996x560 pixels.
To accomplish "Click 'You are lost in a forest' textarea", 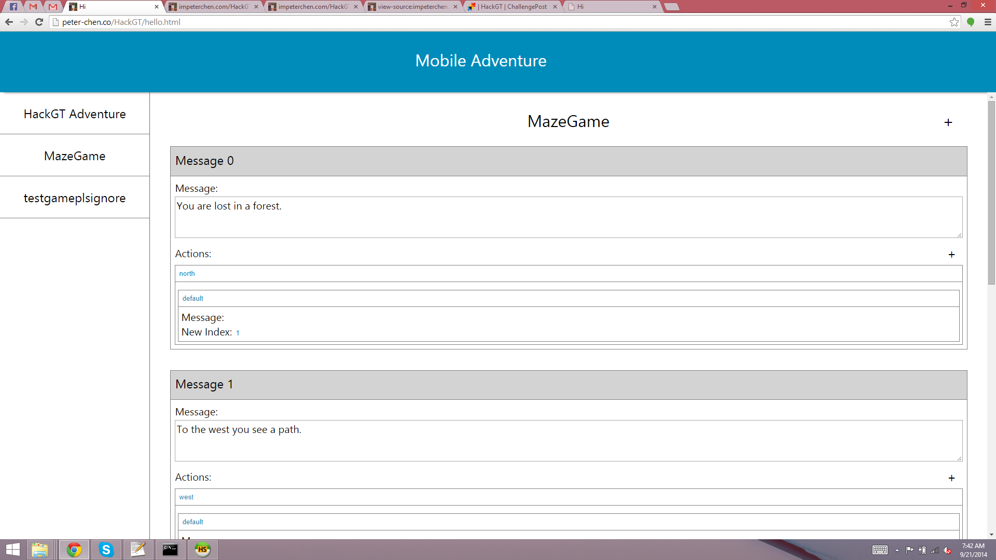I will coord(568,217).
